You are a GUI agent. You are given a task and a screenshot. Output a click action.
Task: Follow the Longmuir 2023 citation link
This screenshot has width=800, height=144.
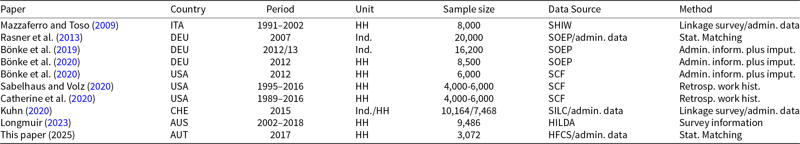coord(58,123)
